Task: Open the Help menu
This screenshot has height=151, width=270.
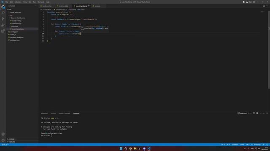Action: pos(48,2)
